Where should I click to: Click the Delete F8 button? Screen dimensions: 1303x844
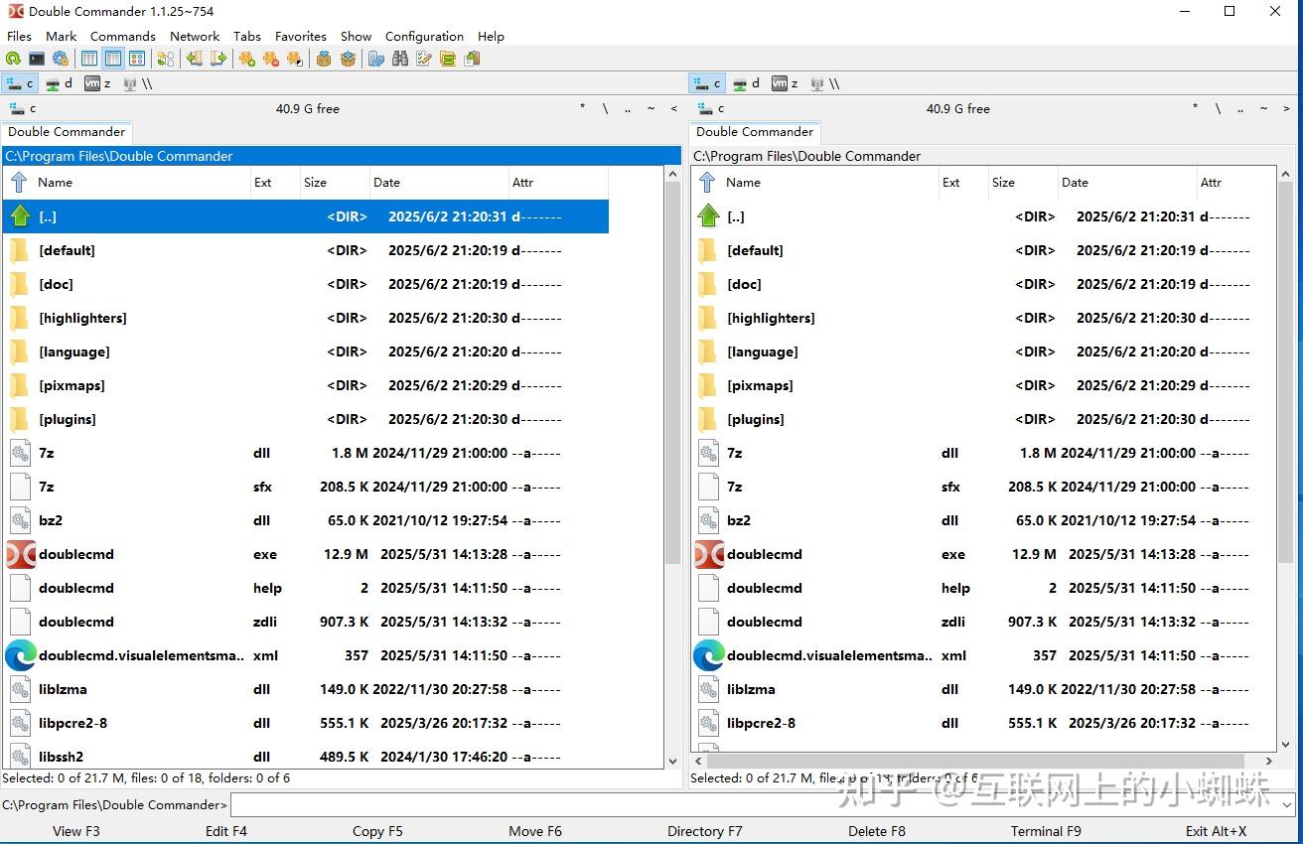[877, 831]
